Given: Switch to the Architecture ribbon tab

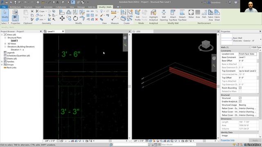Looking at the screenshot, I should click(x=15, y=7).
